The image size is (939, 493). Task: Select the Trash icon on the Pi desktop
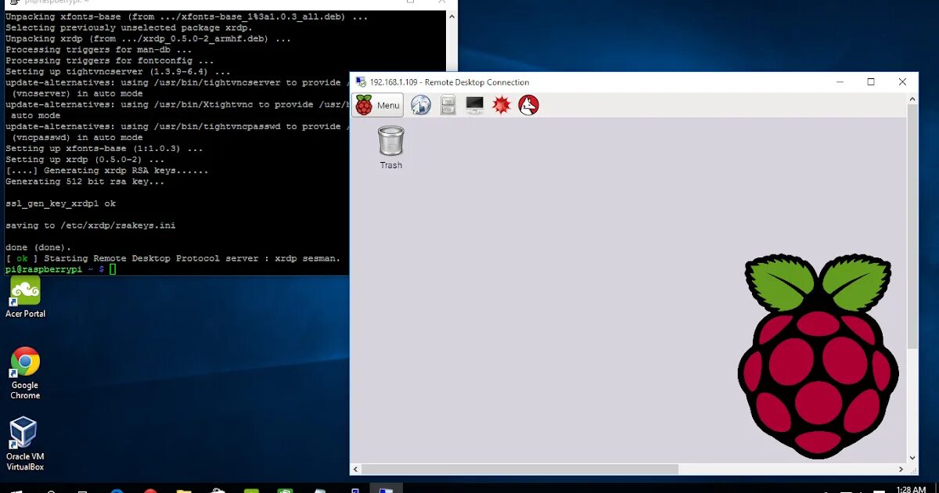tap(391, 148)
